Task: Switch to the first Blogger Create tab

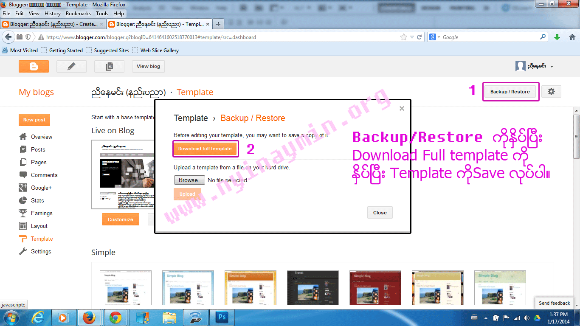Action: pos(53,24)
